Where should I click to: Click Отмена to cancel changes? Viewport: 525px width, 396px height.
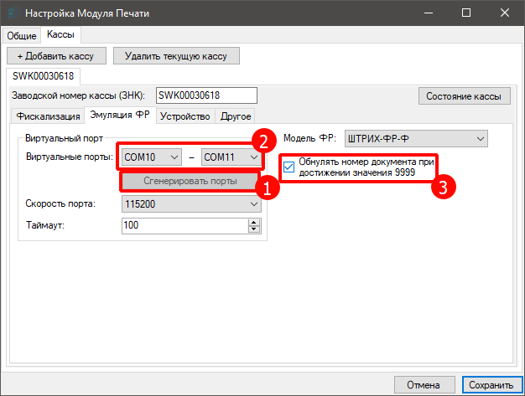pyautogui.click(x=424, y=385)
